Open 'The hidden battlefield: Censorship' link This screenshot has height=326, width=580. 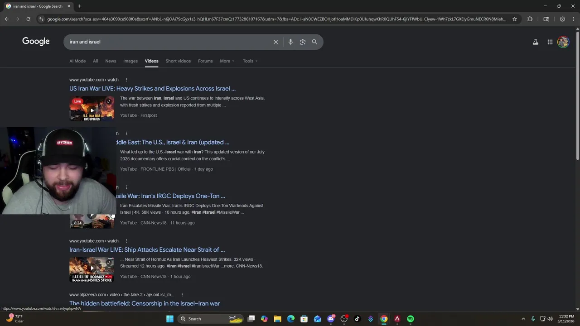click(x=145, y=303)
